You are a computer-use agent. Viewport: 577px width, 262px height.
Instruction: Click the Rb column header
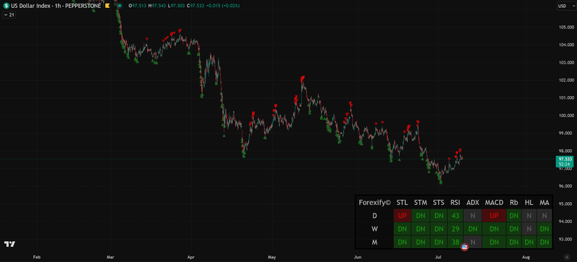tap(514, 202)
